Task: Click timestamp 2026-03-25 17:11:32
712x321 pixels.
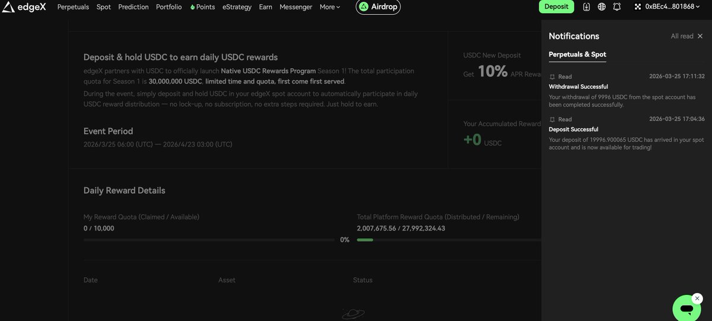Action: 677,76
